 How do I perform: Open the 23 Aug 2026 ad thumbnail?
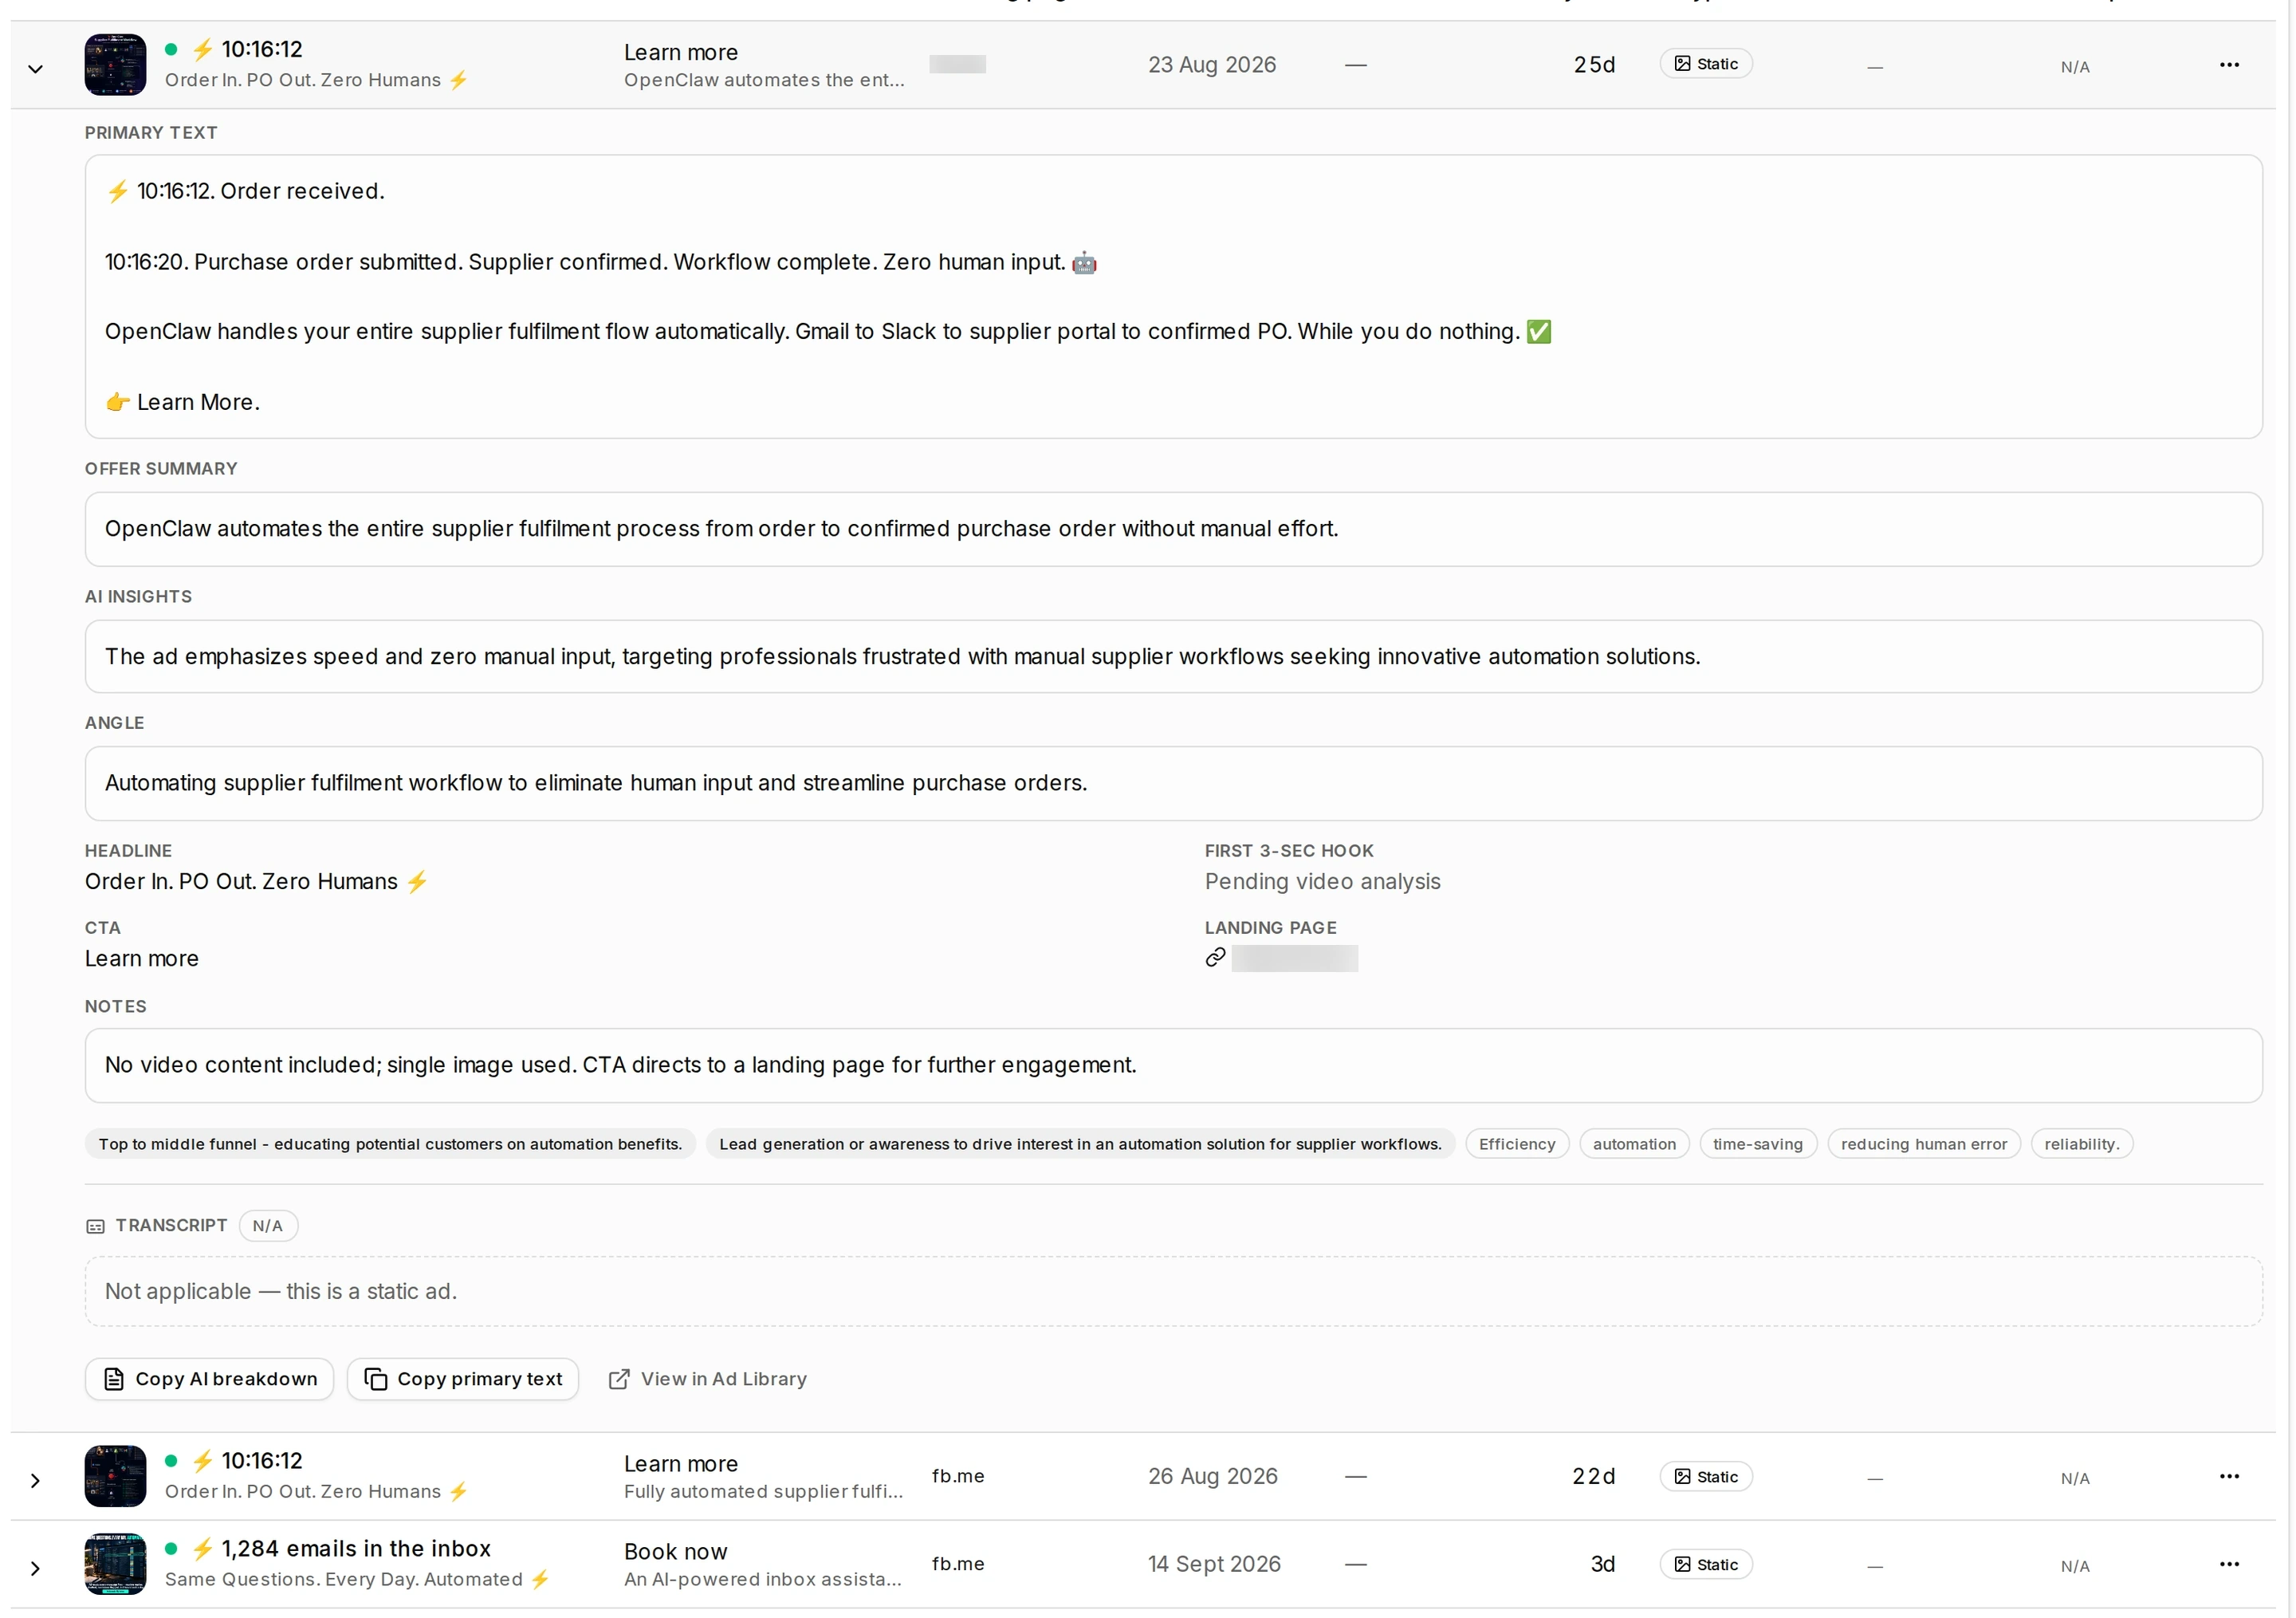click(115, 65)
